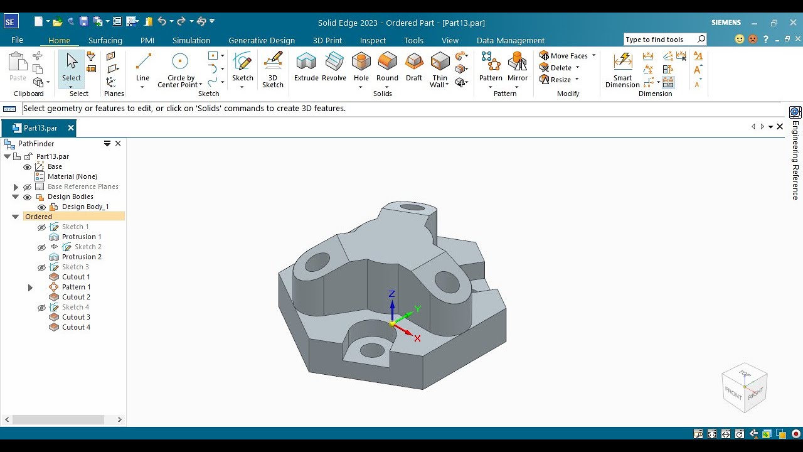Toggle Design Bodies visibility eye
The height and width of the screenshot is (452, 803).
(27, 197)
